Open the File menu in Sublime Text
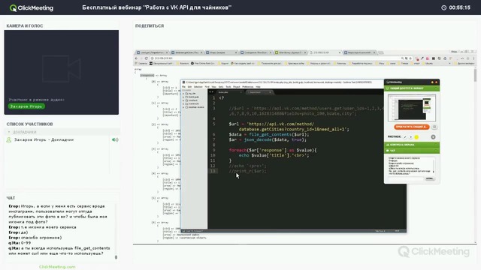This screenshot has width=481, height=270. (x=183, y=87)
